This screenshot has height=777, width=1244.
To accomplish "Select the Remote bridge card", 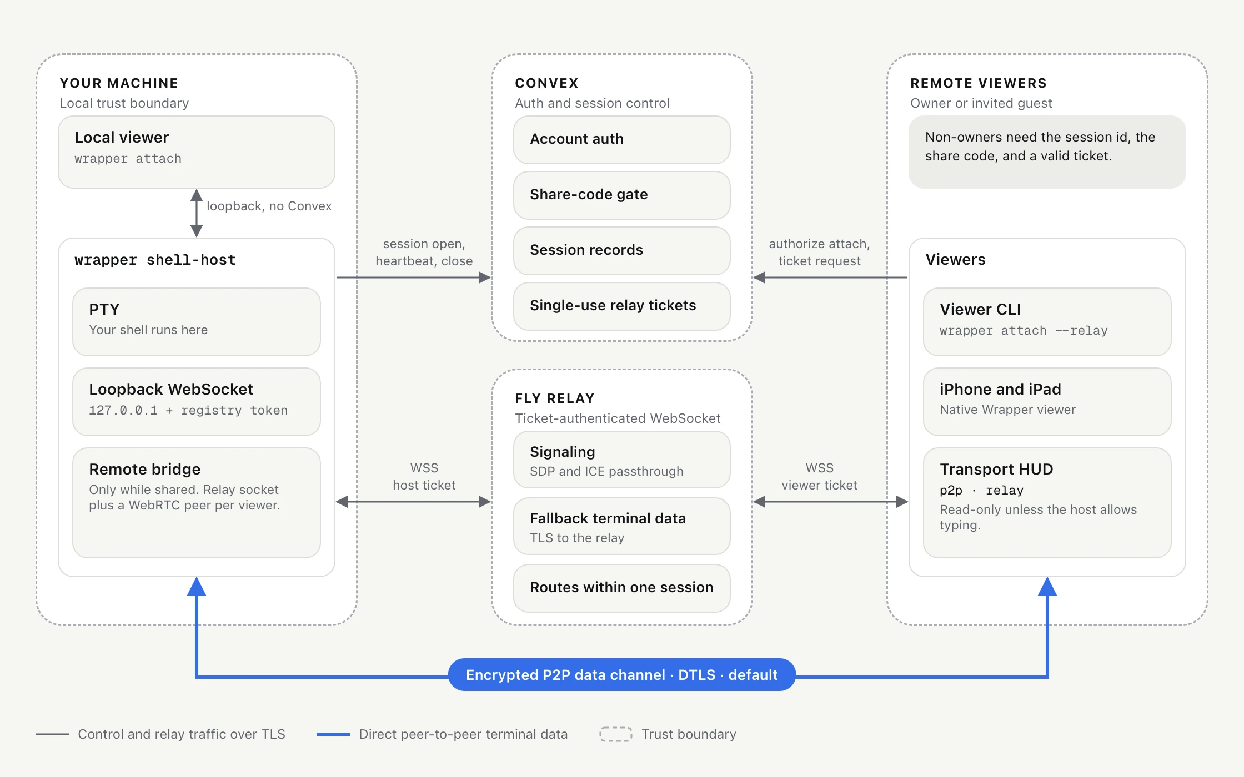I will (197, 503).
